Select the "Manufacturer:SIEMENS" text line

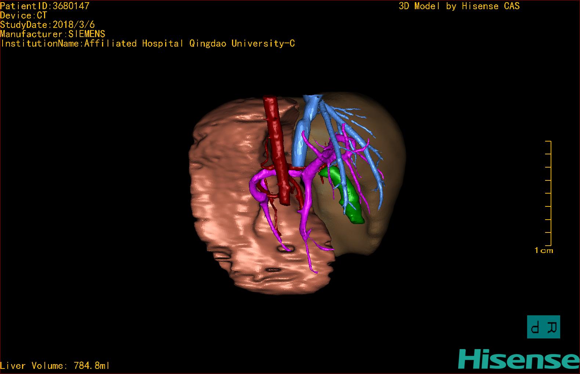(x=52, y=34)
